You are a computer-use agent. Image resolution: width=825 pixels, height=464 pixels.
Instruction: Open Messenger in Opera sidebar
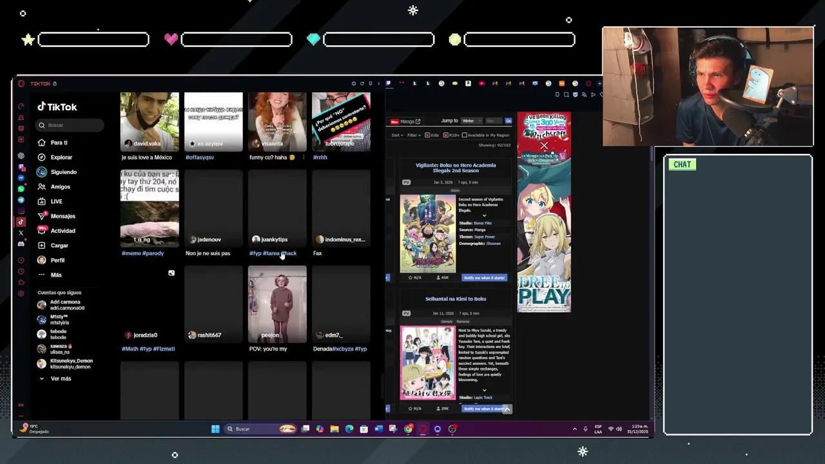(21, 178)
